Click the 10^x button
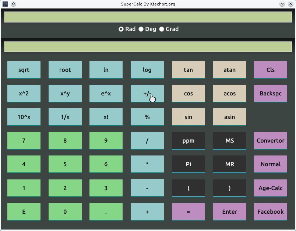Viewport: 296px width, 231px height. click(x=24, y=117)
